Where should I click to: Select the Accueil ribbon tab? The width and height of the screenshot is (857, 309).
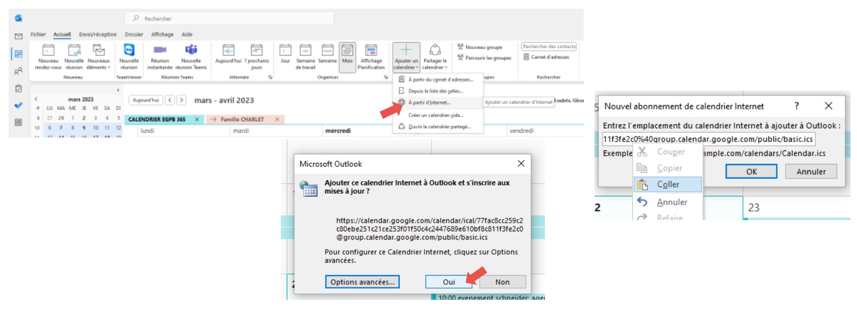click(62, 35)
